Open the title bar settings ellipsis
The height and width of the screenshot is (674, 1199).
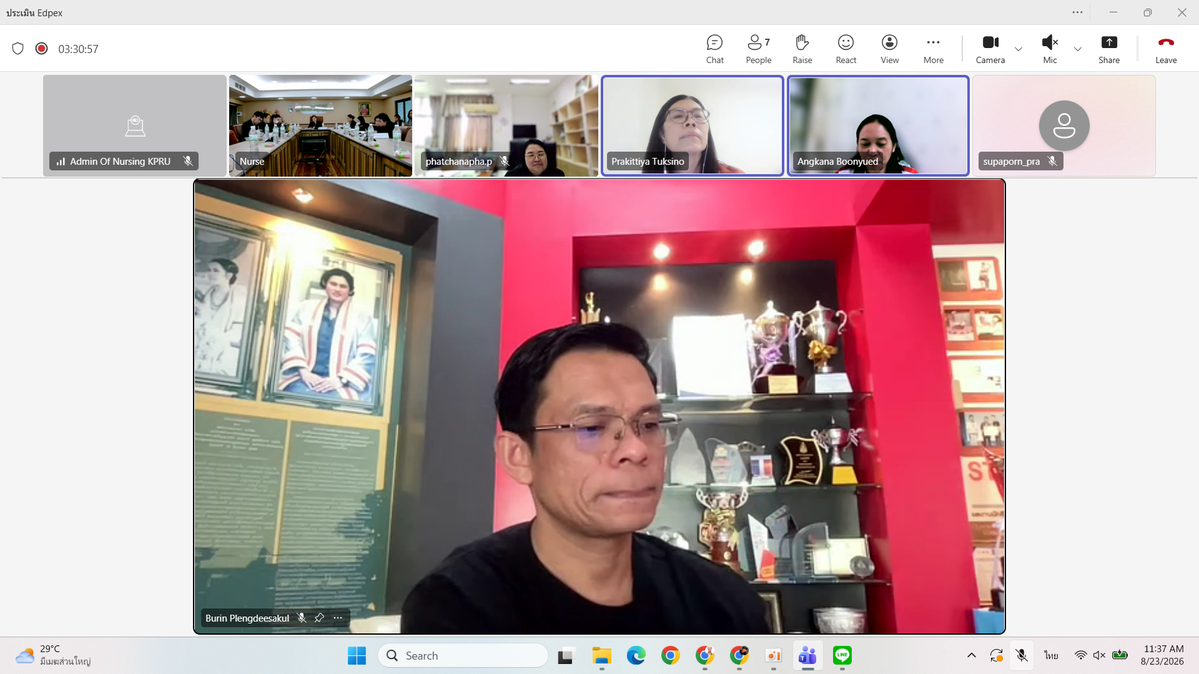coord(1077,12)
